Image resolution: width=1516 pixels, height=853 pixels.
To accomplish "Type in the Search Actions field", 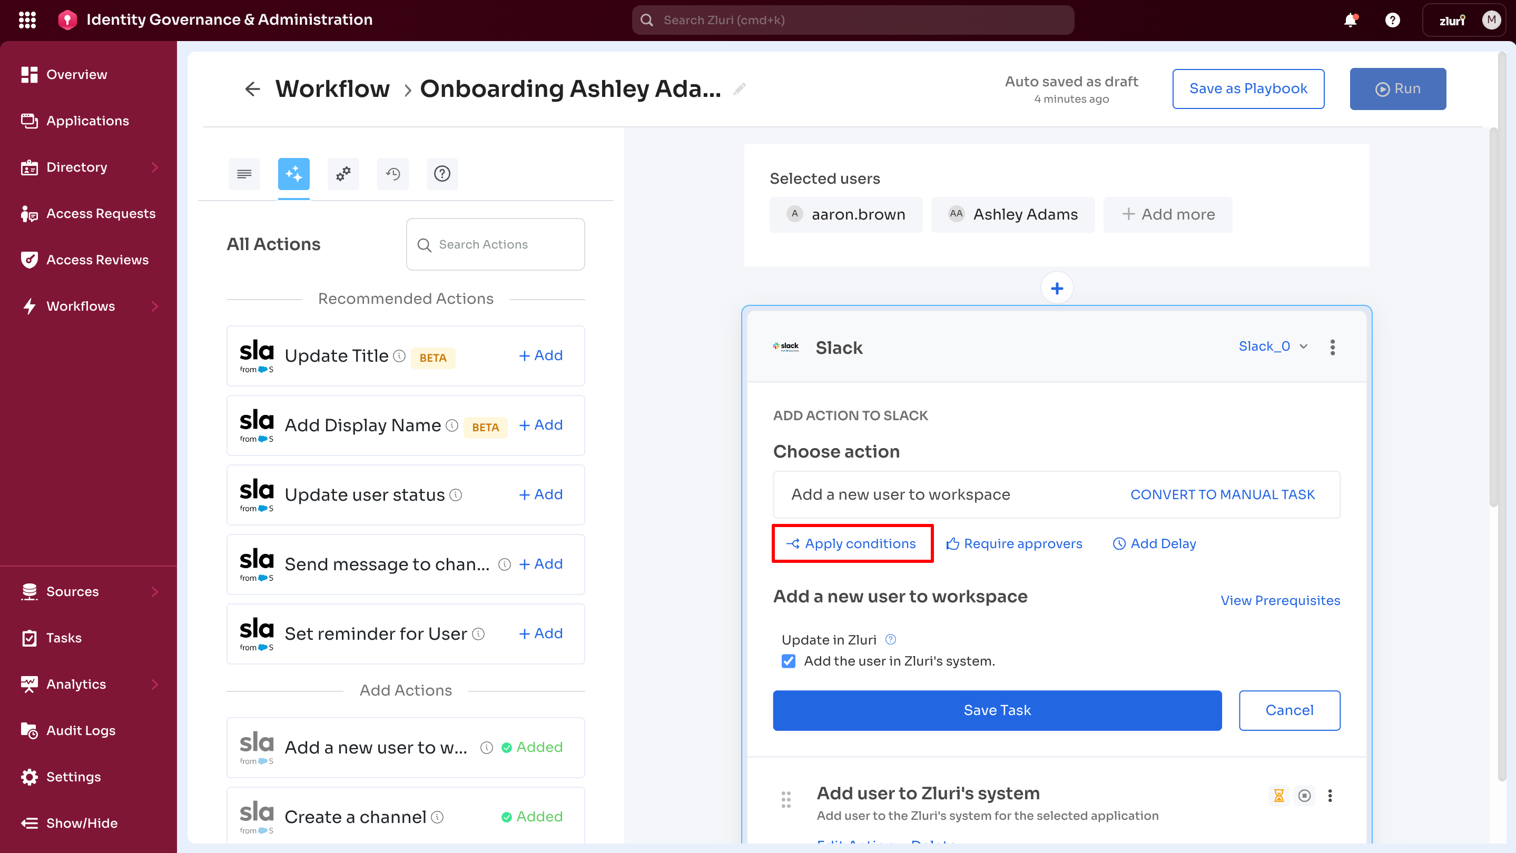I will point(495,244).
